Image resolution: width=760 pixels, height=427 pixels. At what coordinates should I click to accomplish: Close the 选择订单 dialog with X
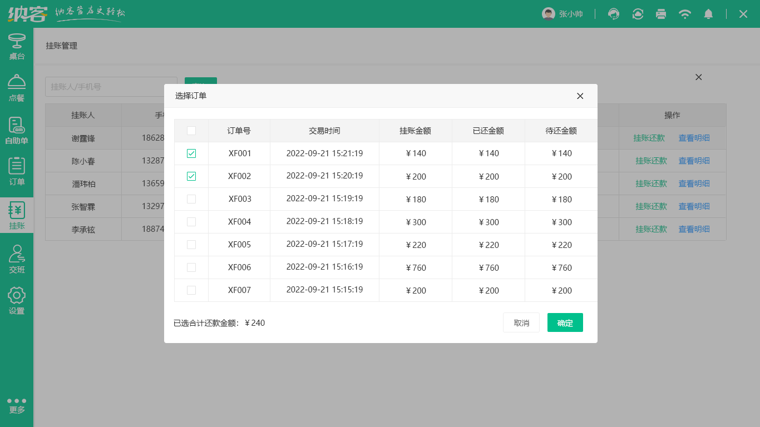[580, 96]
